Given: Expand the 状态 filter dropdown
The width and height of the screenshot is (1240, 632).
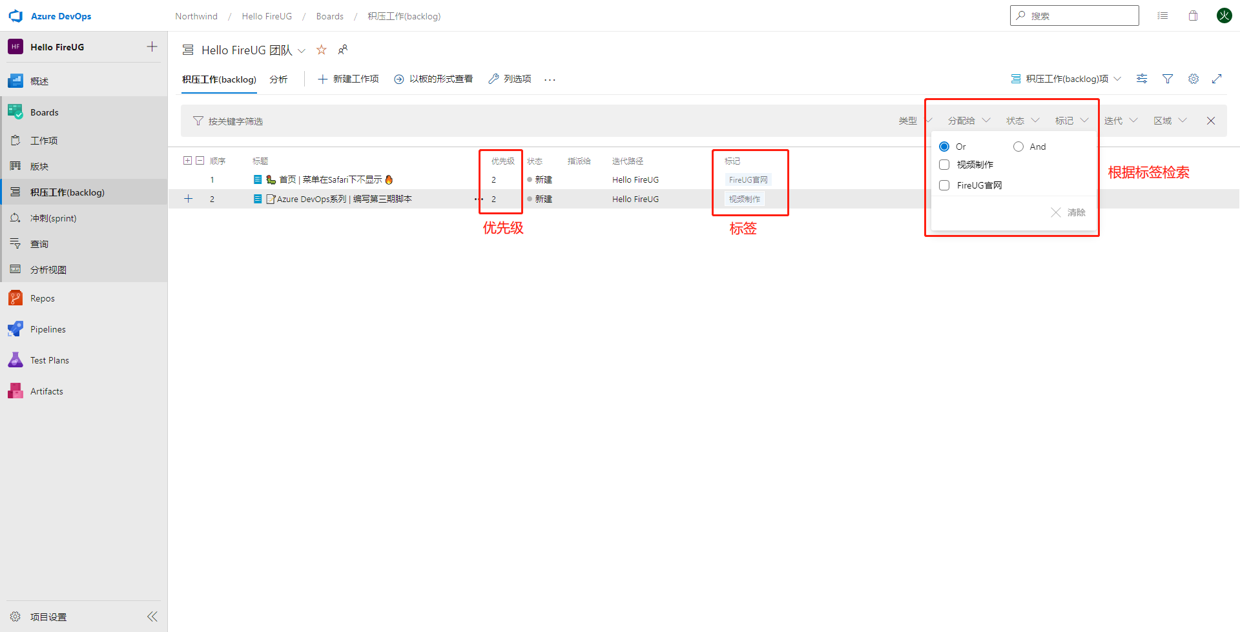Looking at the screenshot, I should pos(1022,121).
